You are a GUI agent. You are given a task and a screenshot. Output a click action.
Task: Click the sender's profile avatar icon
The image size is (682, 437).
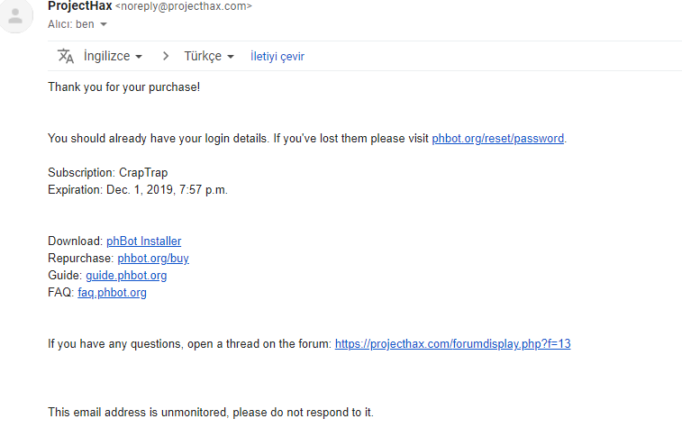[15, 16]
